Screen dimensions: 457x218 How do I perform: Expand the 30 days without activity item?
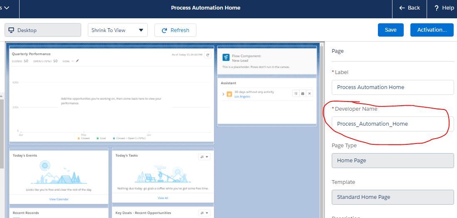223,94
